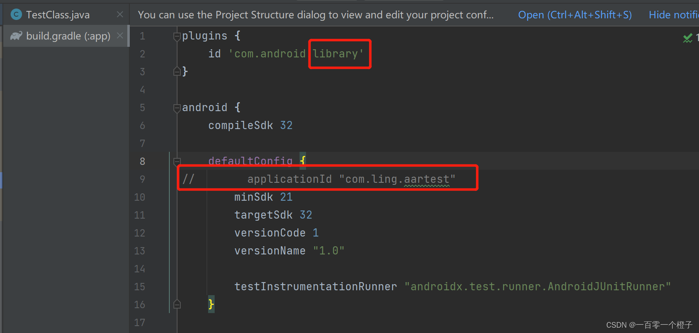Click the Gradle elephant icon on build.gradle tab
Viewport: 699px width, 333px height.
16,36
